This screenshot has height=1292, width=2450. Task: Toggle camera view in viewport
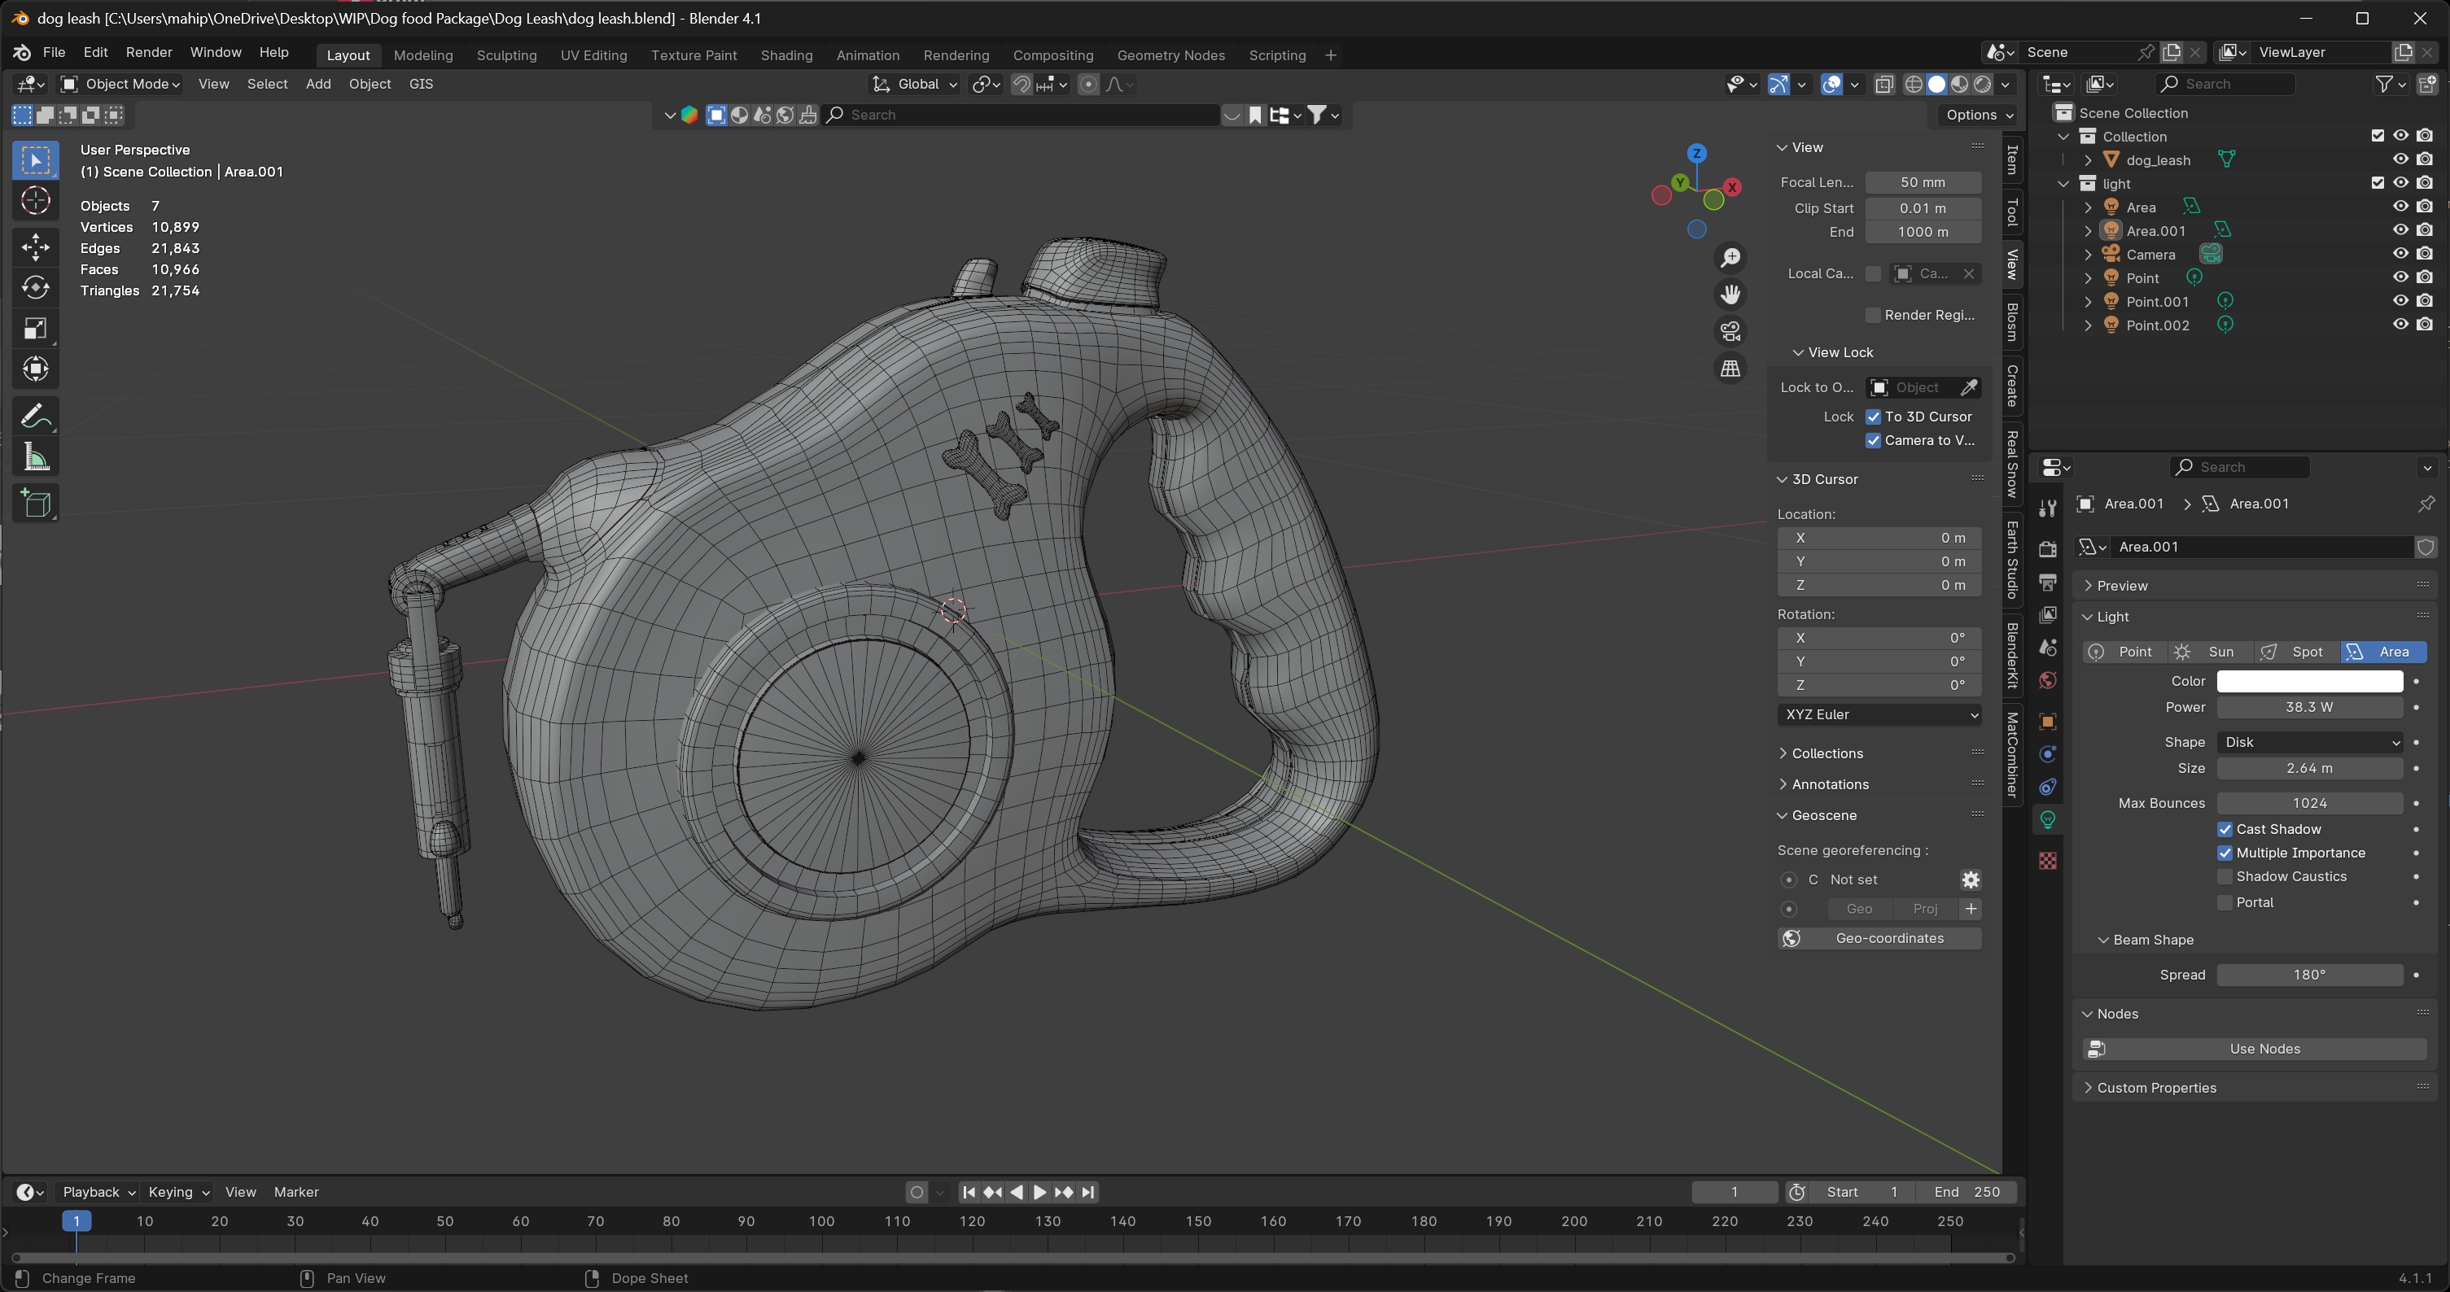[x=1730, y=331]
